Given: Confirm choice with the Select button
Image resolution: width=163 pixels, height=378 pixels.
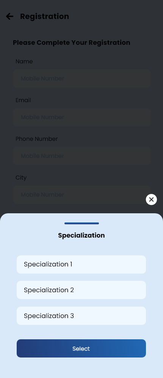Looking at the screenshot, I should click(x=81, y=349).
